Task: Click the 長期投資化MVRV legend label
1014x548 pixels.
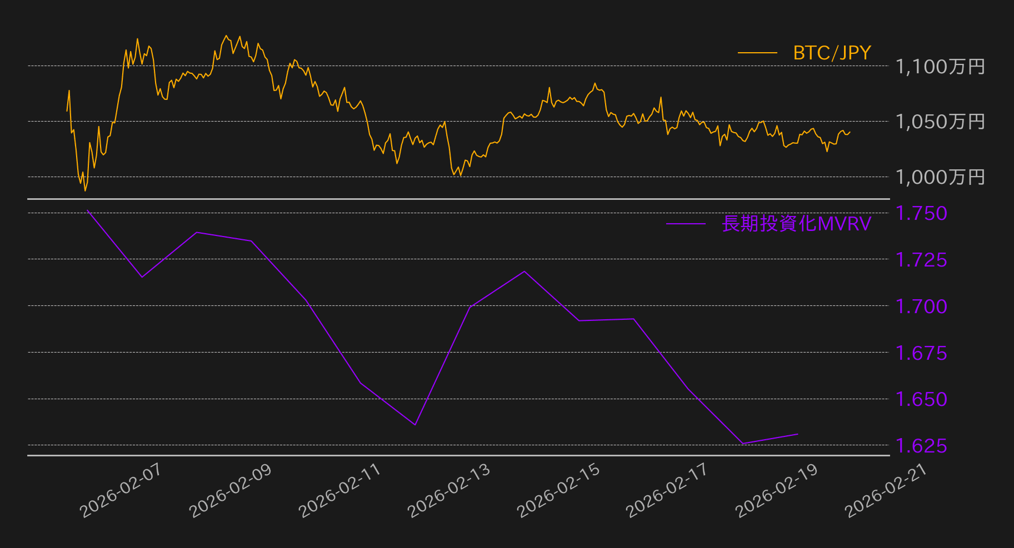Action: point(796,224)
